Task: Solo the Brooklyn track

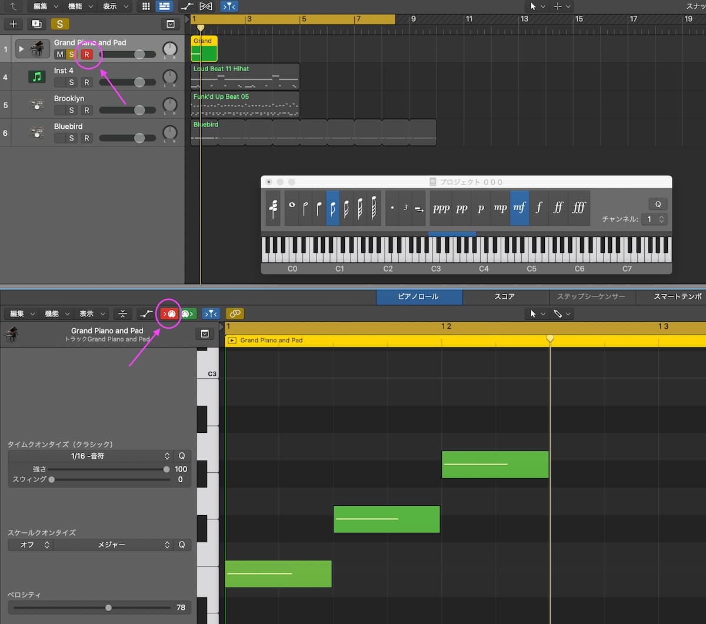Action: [x=71, y=110]
